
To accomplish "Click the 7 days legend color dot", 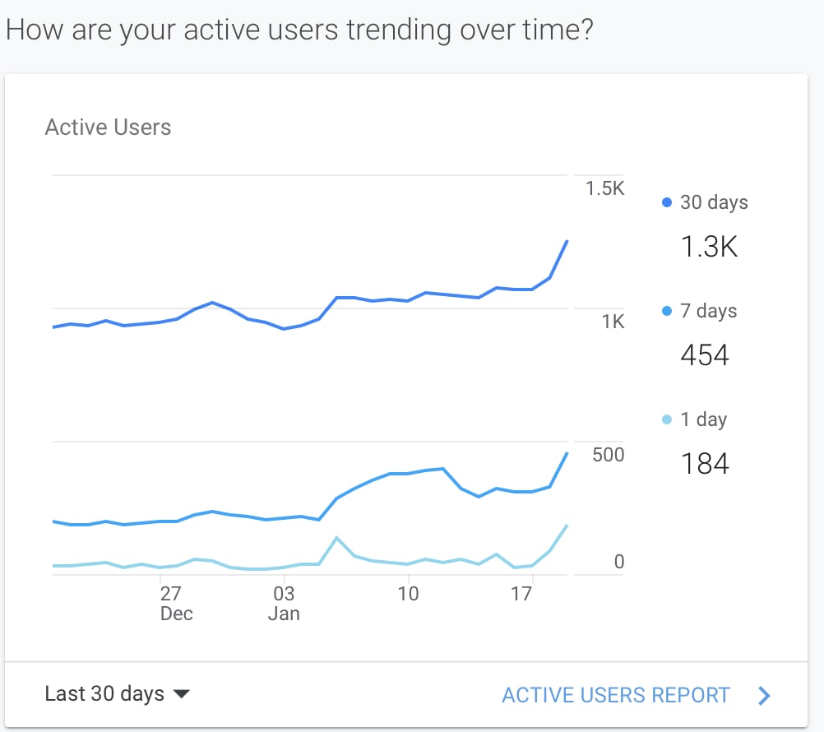I will [x=667, y=311].
